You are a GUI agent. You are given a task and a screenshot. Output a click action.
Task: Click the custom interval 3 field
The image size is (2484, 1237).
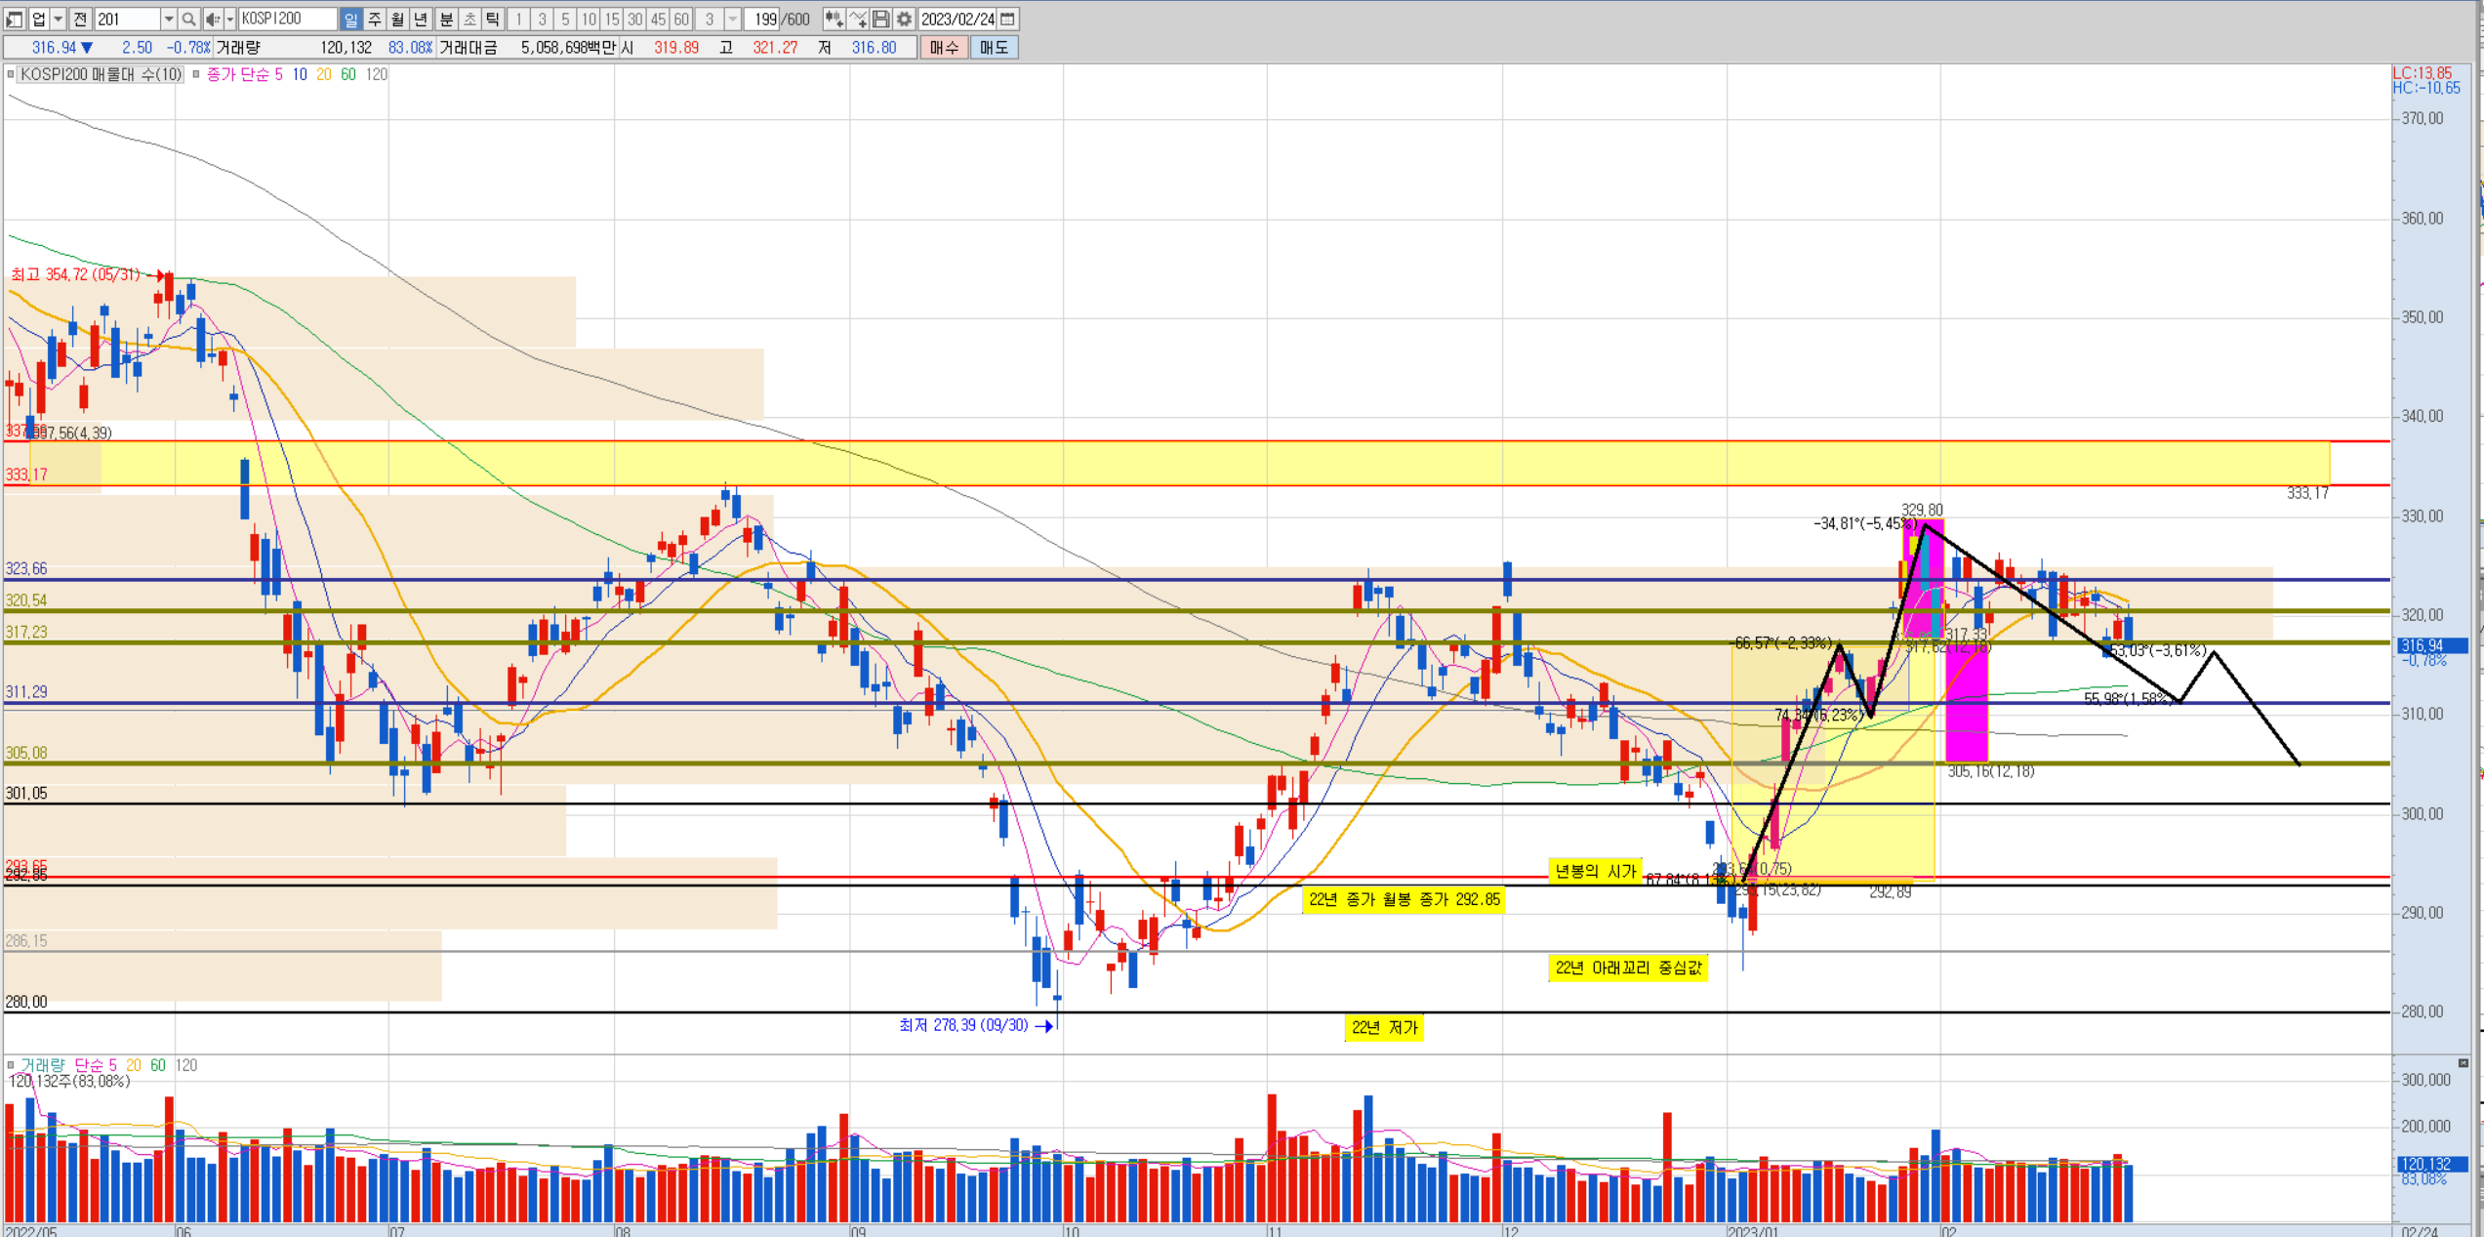point(710,19)
